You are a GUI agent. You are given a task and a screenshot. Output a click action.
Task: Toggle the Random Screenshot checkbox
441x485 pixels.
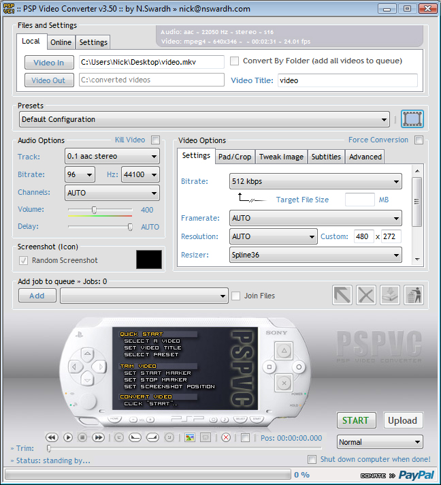tap(24, 260)
